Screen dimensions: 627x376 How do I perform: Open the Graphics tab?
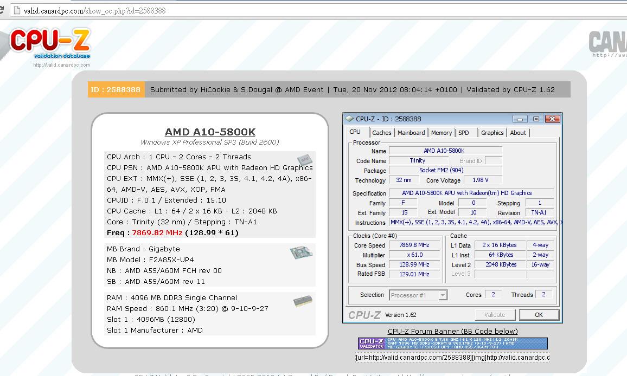pyautogui.click(x=492, y=133)
